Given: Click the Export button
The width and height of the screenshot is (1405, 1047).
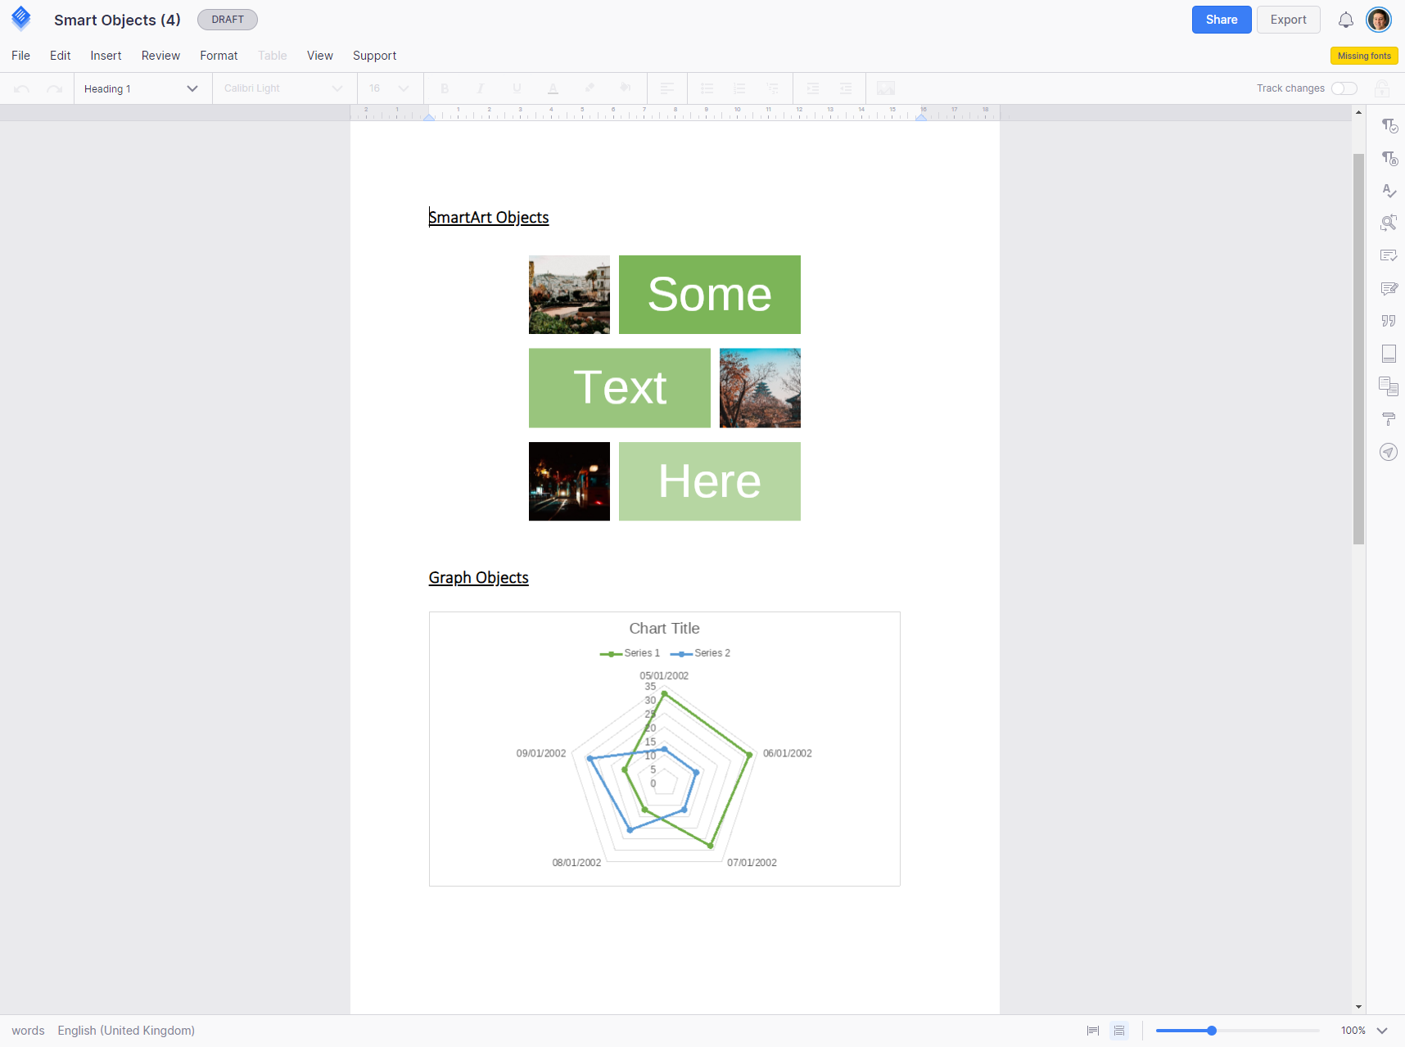Looking at the screenshot, I should [x=1289, y=20].
